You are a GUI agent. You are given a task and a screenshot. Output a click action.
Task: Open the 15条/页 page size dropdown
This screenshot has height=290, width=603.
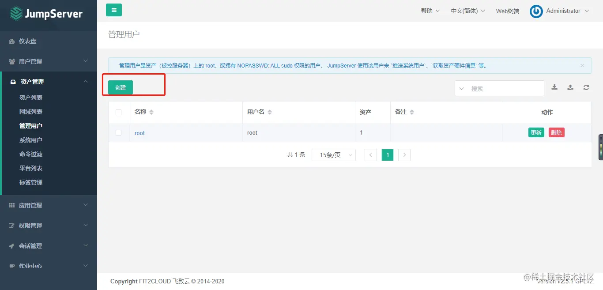(334, 154)
